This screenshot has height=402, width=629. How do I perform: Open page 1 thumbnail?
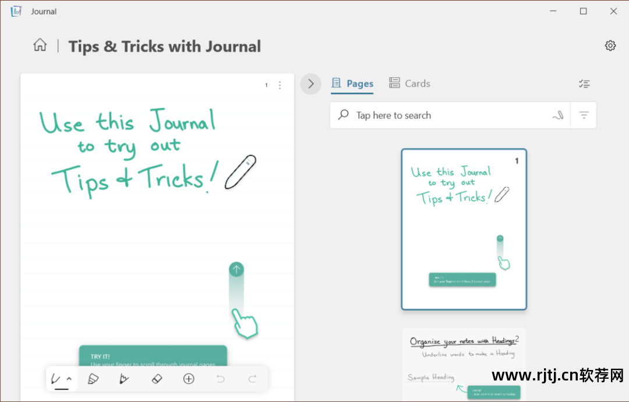pyautogui.click(x=464, y=229)
